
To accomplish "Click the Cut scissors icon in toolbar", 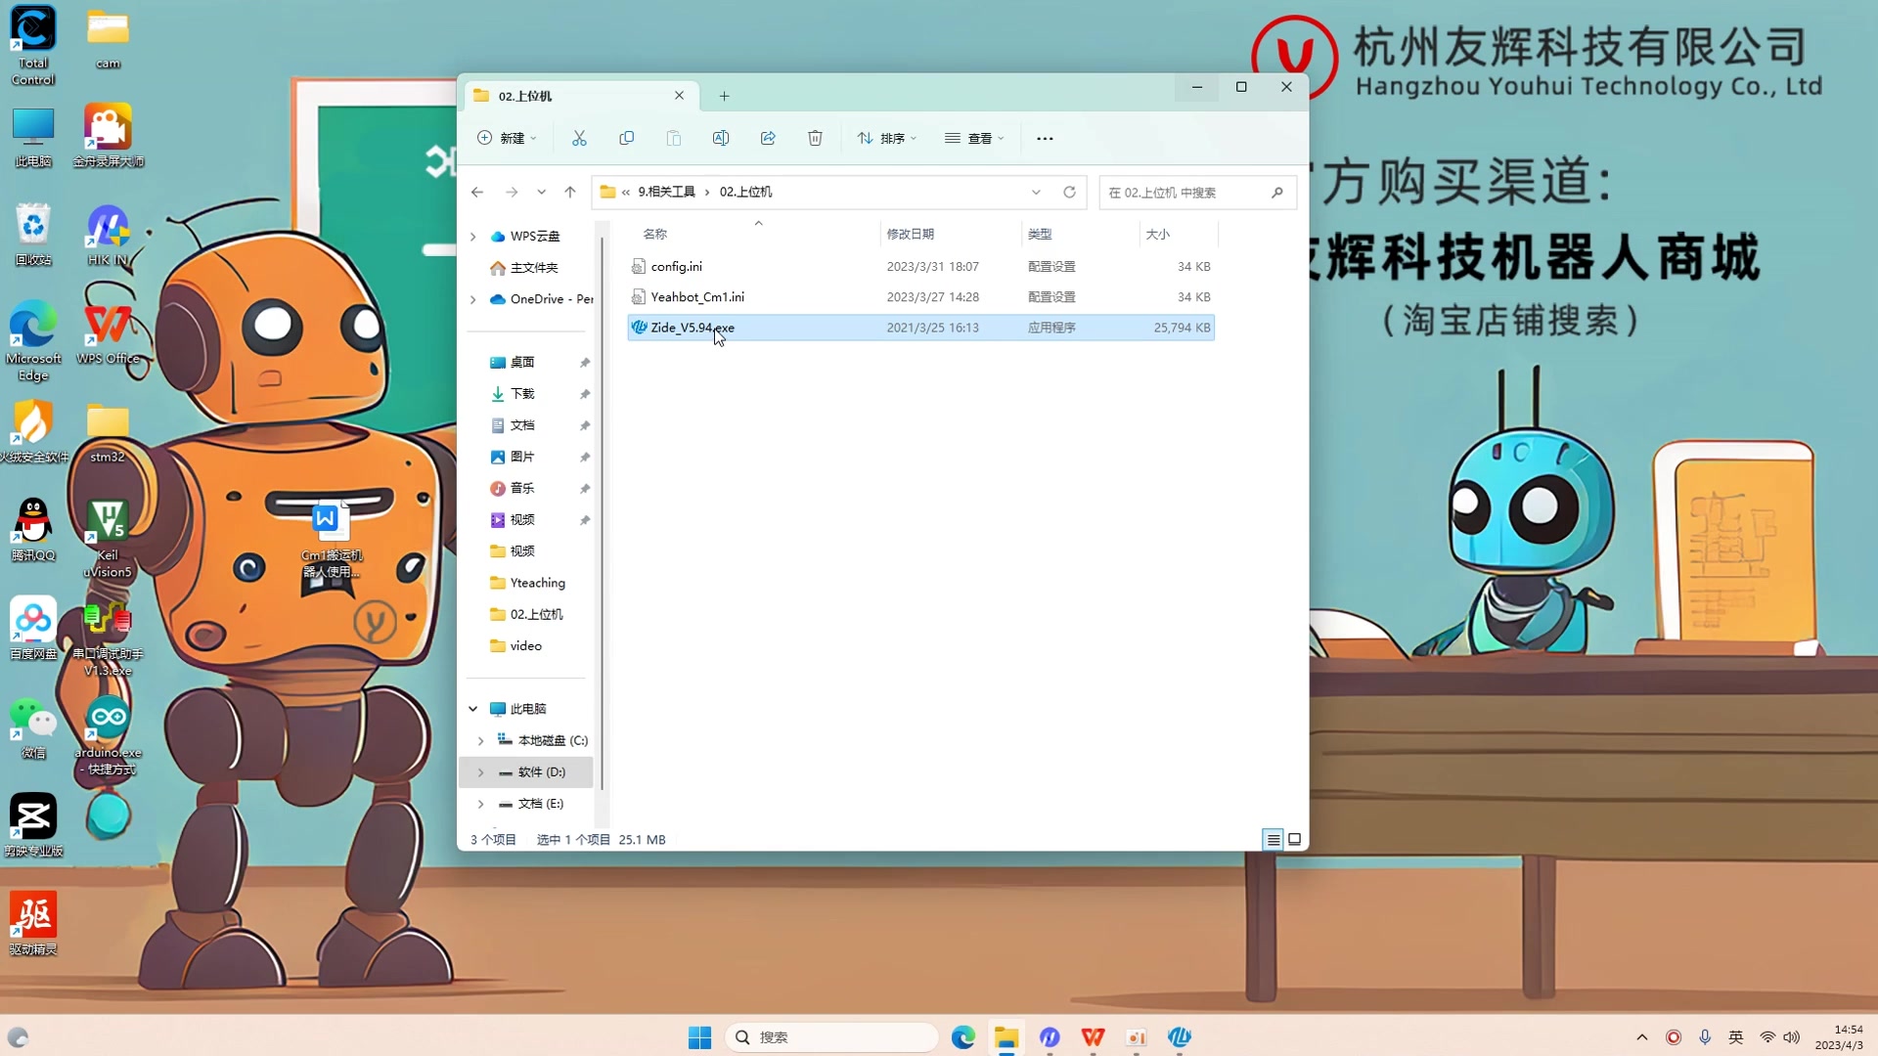I will pos(579,138).
